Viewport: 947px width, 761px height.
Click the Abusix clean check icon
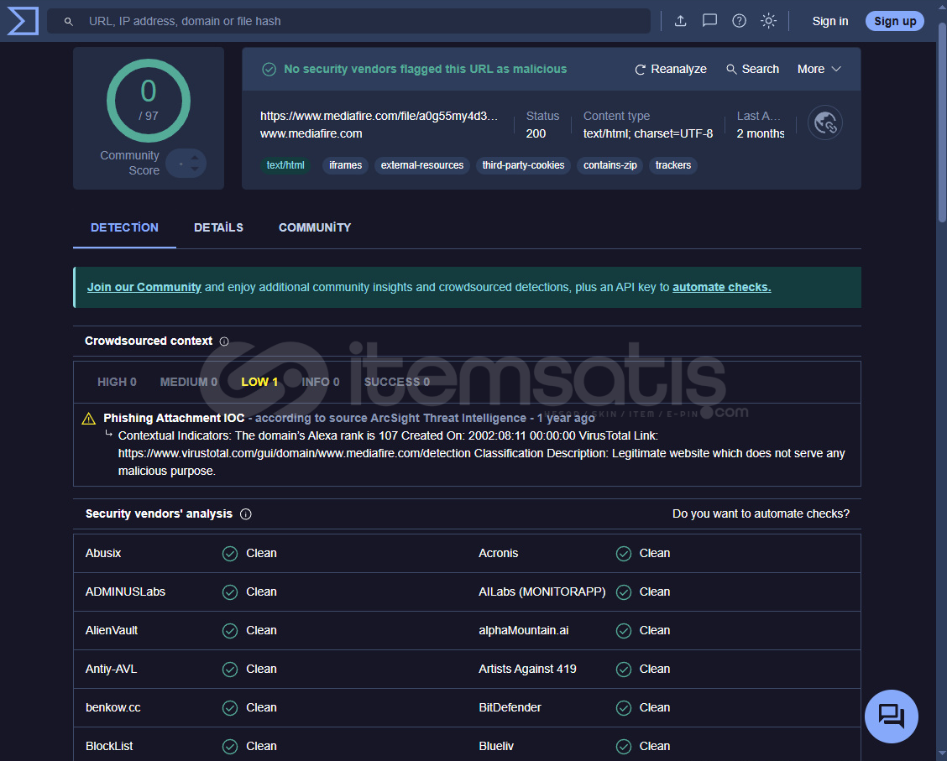pyautogui.click(x=230, y=554)
